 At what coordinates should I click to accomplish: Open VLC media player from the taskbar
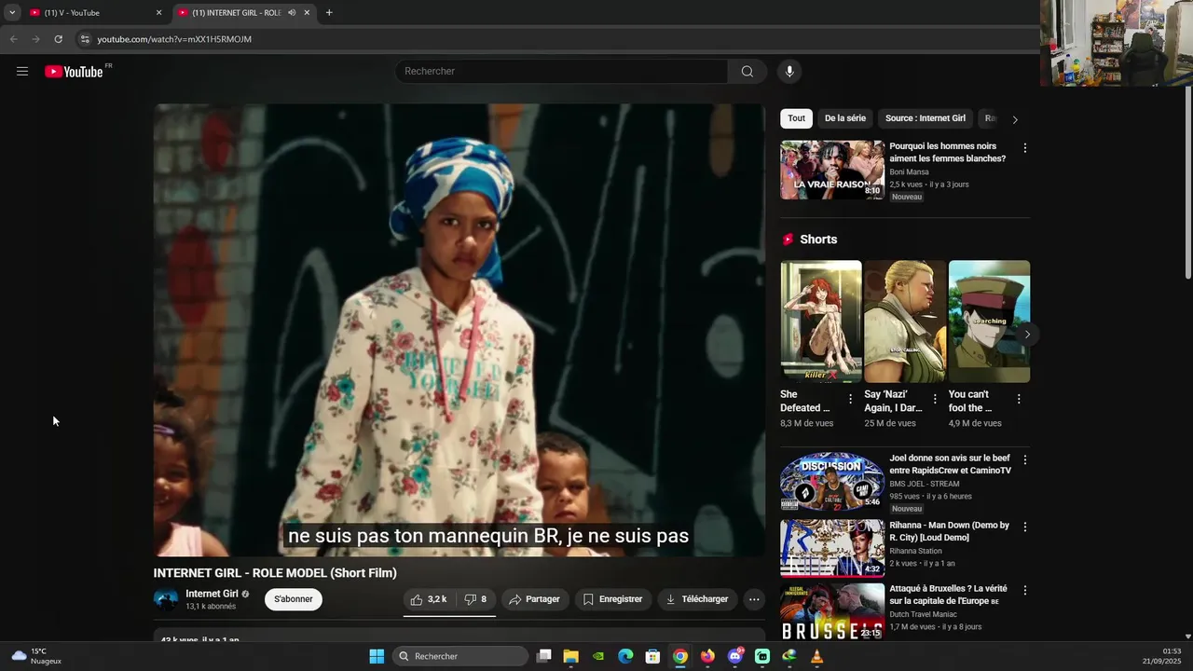[x=816, y=656]
